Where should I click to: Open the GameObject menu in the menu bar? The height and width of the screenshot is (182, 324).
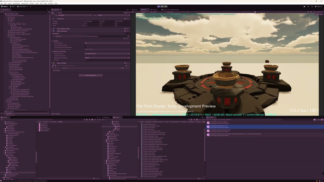pyautogui.click(x=16, y=4)
